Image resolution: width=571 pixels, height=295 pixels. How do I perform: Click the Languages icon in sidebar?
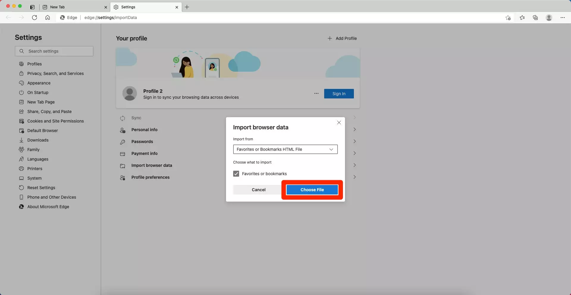pyautogui.click(x=21, y=159)
